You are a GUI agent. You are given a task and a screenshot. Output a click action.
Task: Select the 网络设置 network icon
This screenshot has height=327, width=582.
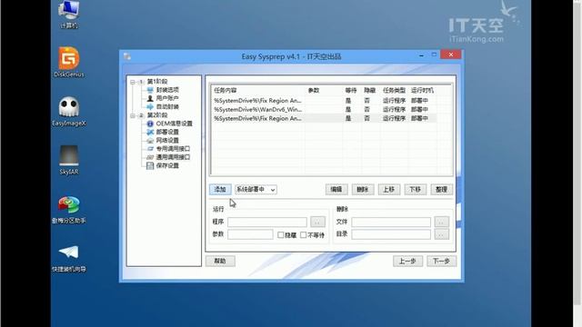pyautogui.click(x=150, y=141)
